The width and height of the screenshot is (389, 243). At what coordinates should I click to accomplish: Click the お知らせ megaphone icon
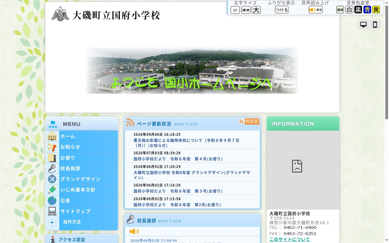pyautogui.click(x=52, y=147)
